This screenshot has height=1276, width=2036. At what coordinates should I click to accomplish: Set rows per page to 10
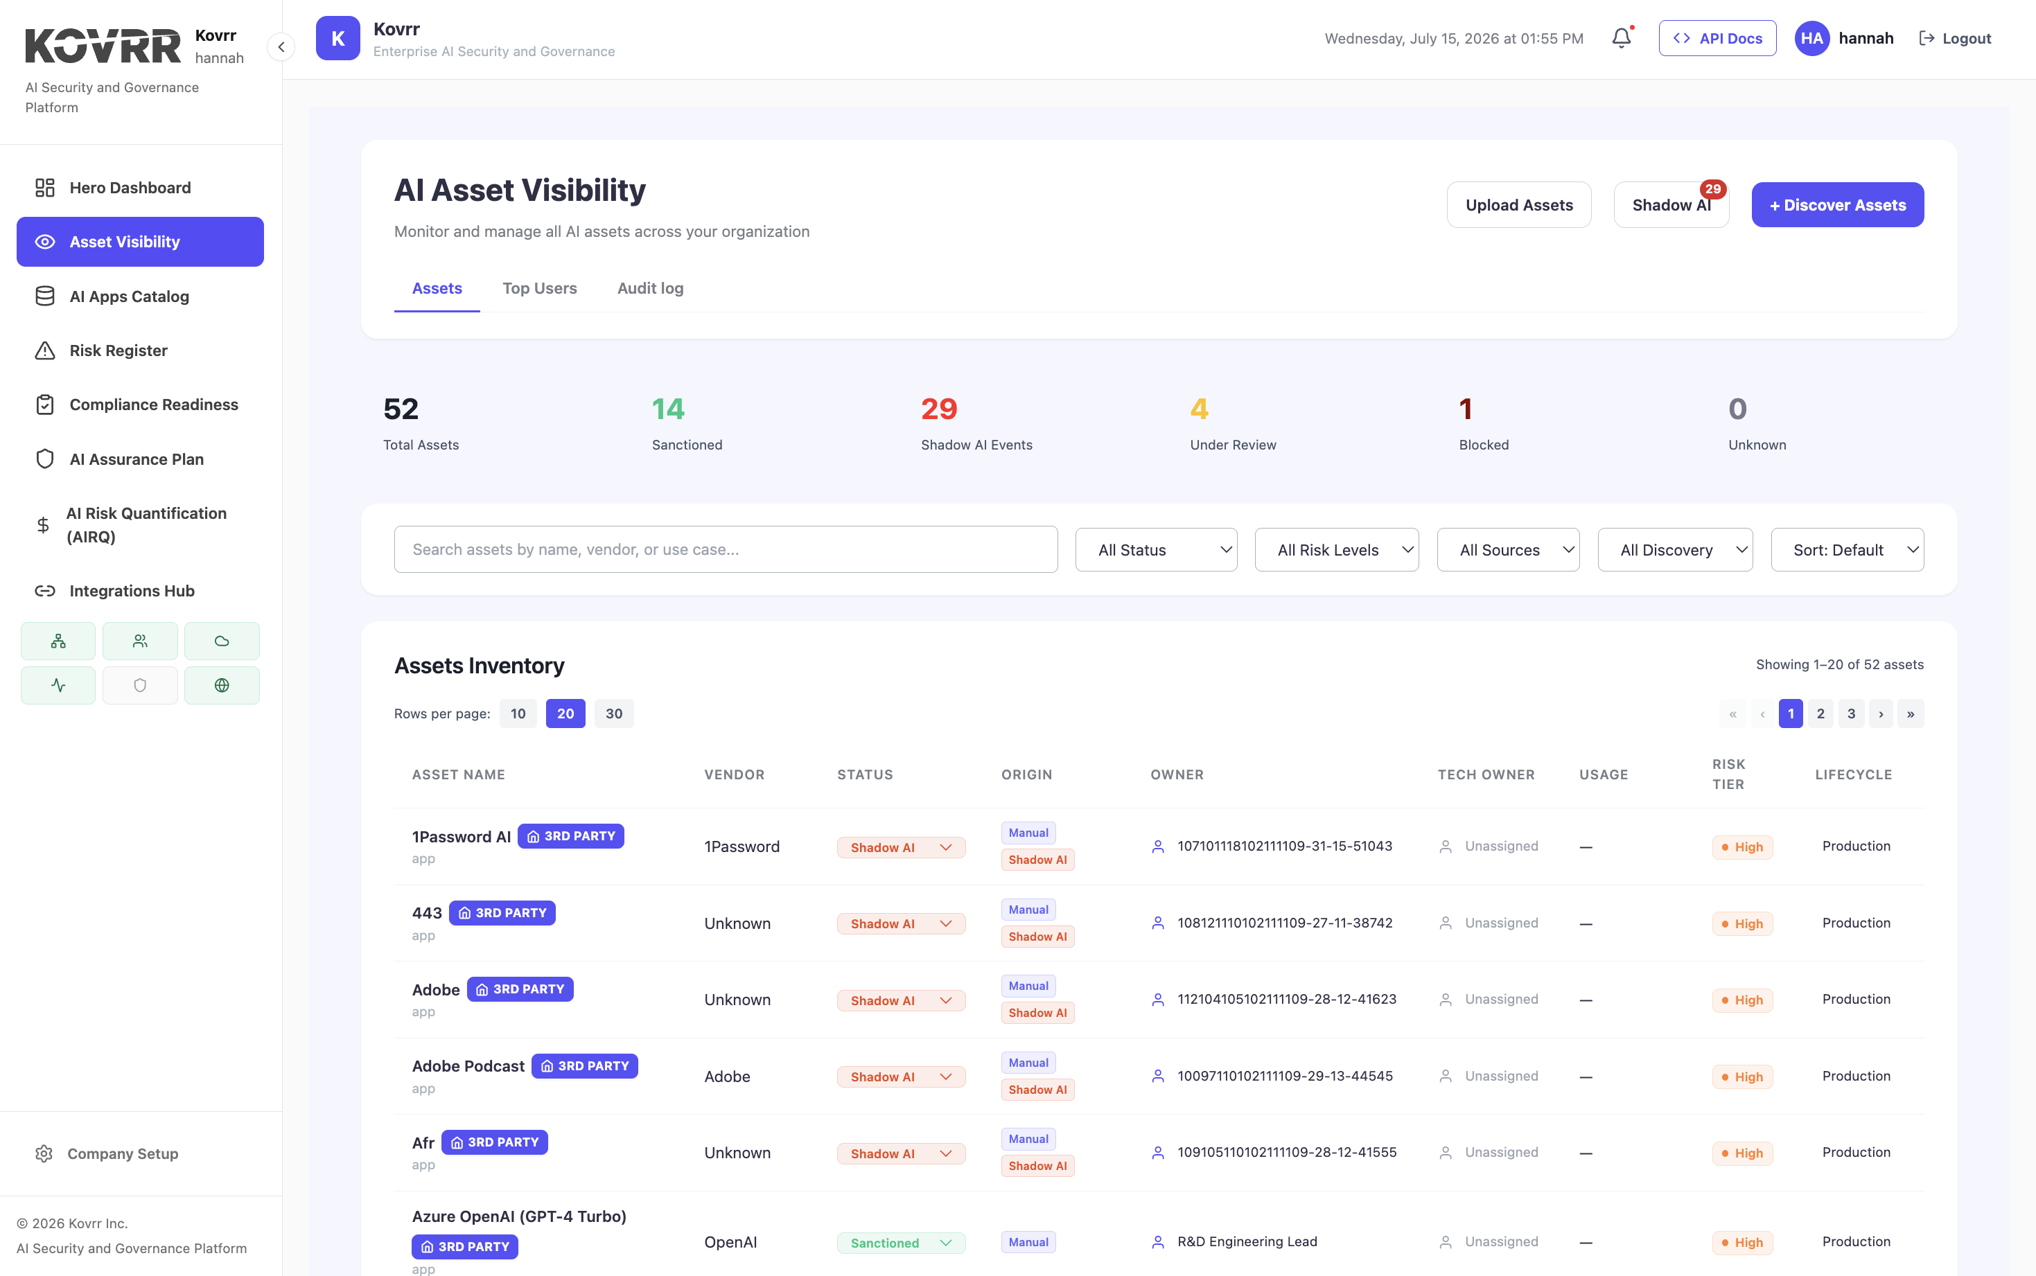(x=518, y=714)
